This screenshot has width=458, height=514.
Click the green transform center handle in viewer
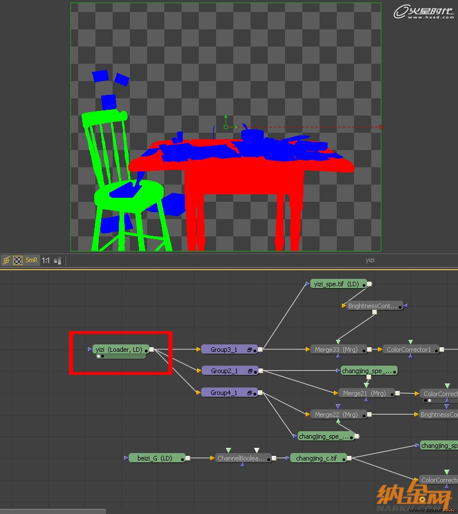(226, 127)
